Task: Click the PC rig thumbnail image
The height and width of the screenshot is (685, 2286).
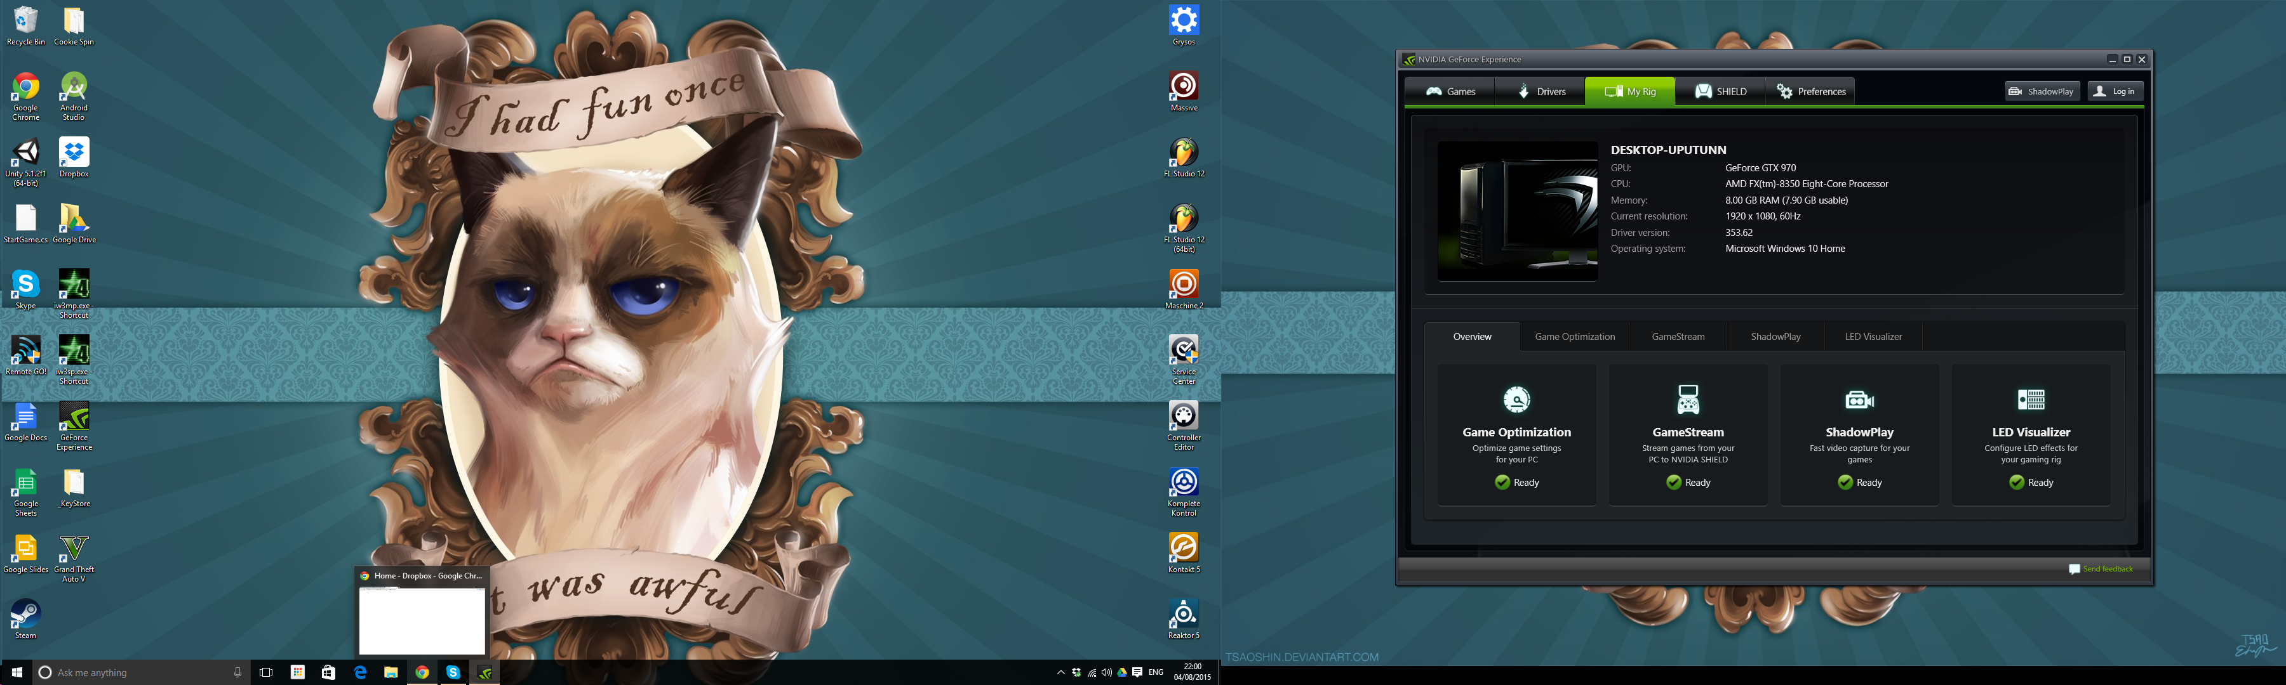Action: [1518, 211]
